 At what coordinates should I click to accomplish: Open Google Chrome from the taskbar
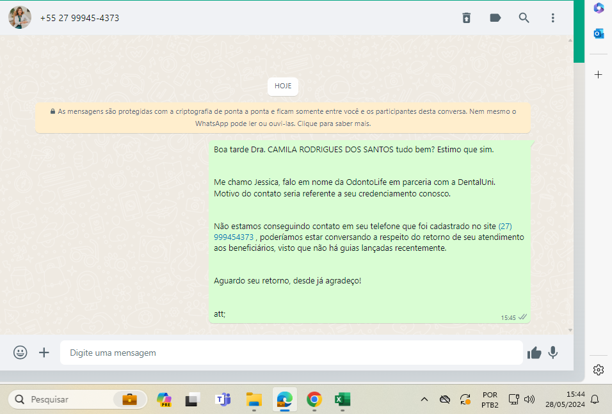coord(314,399)
